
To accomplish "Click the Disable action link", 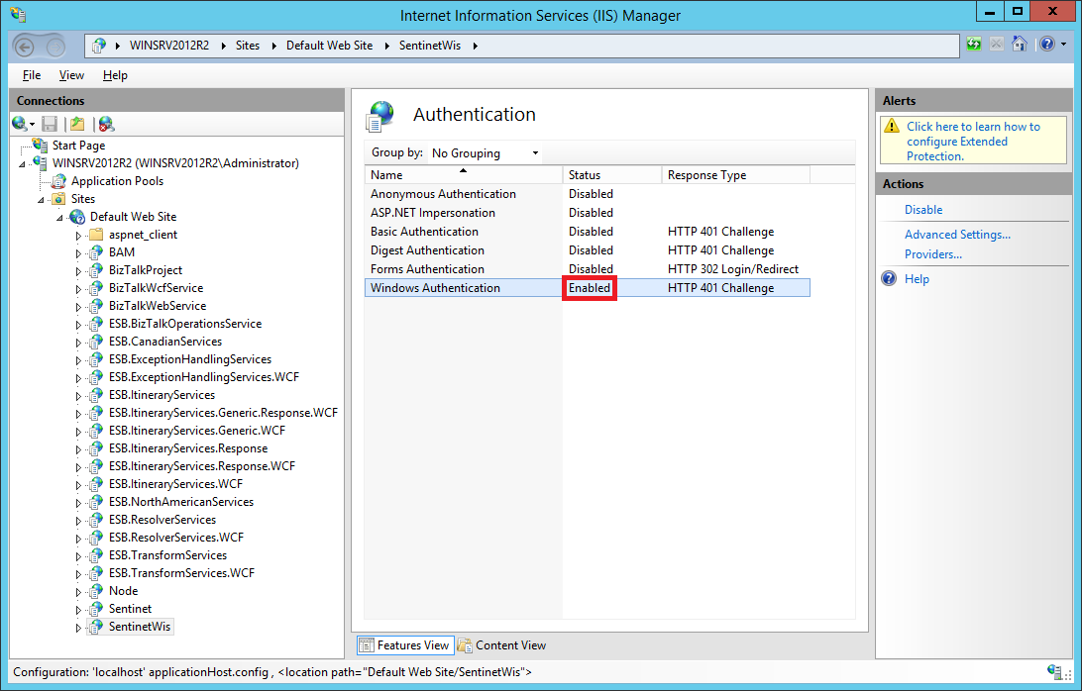I will (x=923, y=210).
